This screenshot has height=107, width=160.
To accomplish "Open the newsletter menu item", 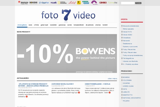I will tap(53, 25).
